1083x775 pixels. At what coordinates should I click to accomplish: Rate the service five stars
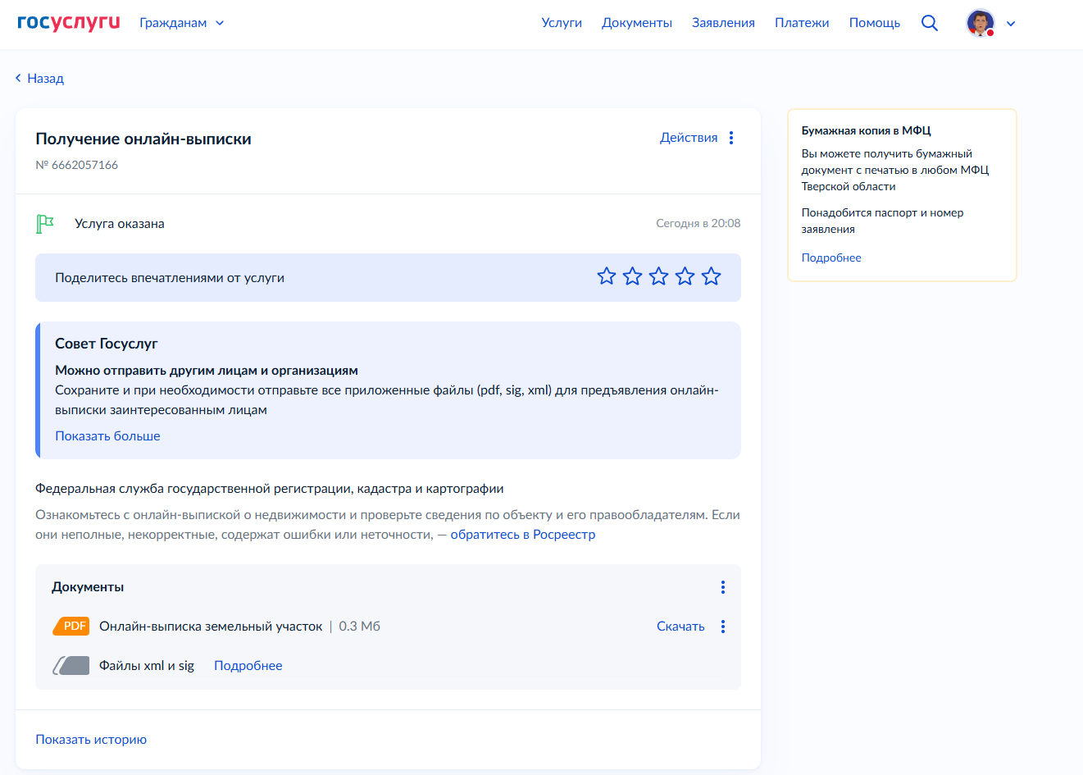712,276
